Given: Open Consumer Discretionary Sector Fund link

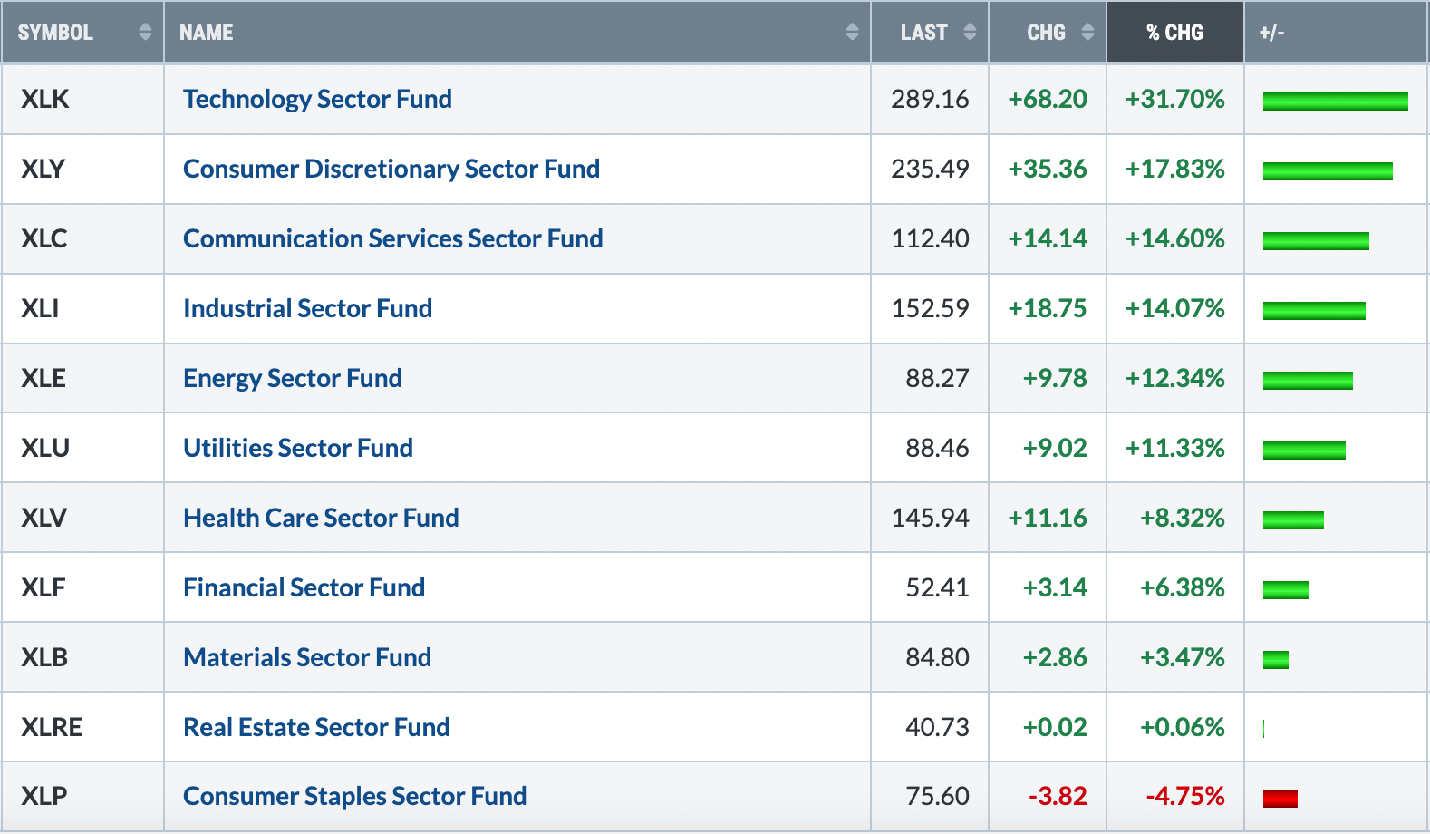Looking at the screenshot, I should click(391, 169).
